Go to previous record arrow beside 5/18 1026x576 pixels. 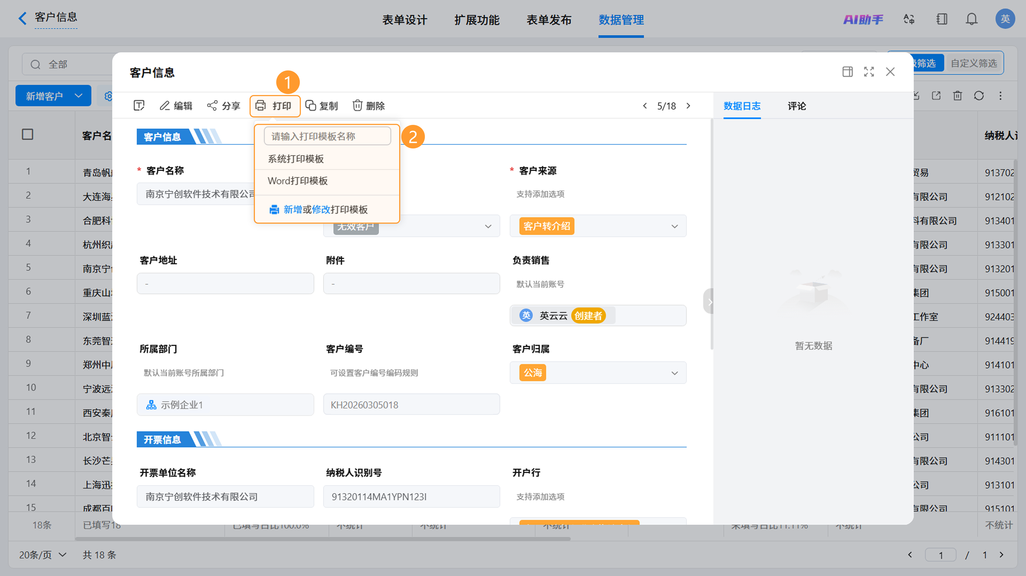click(x=645, y=106)
